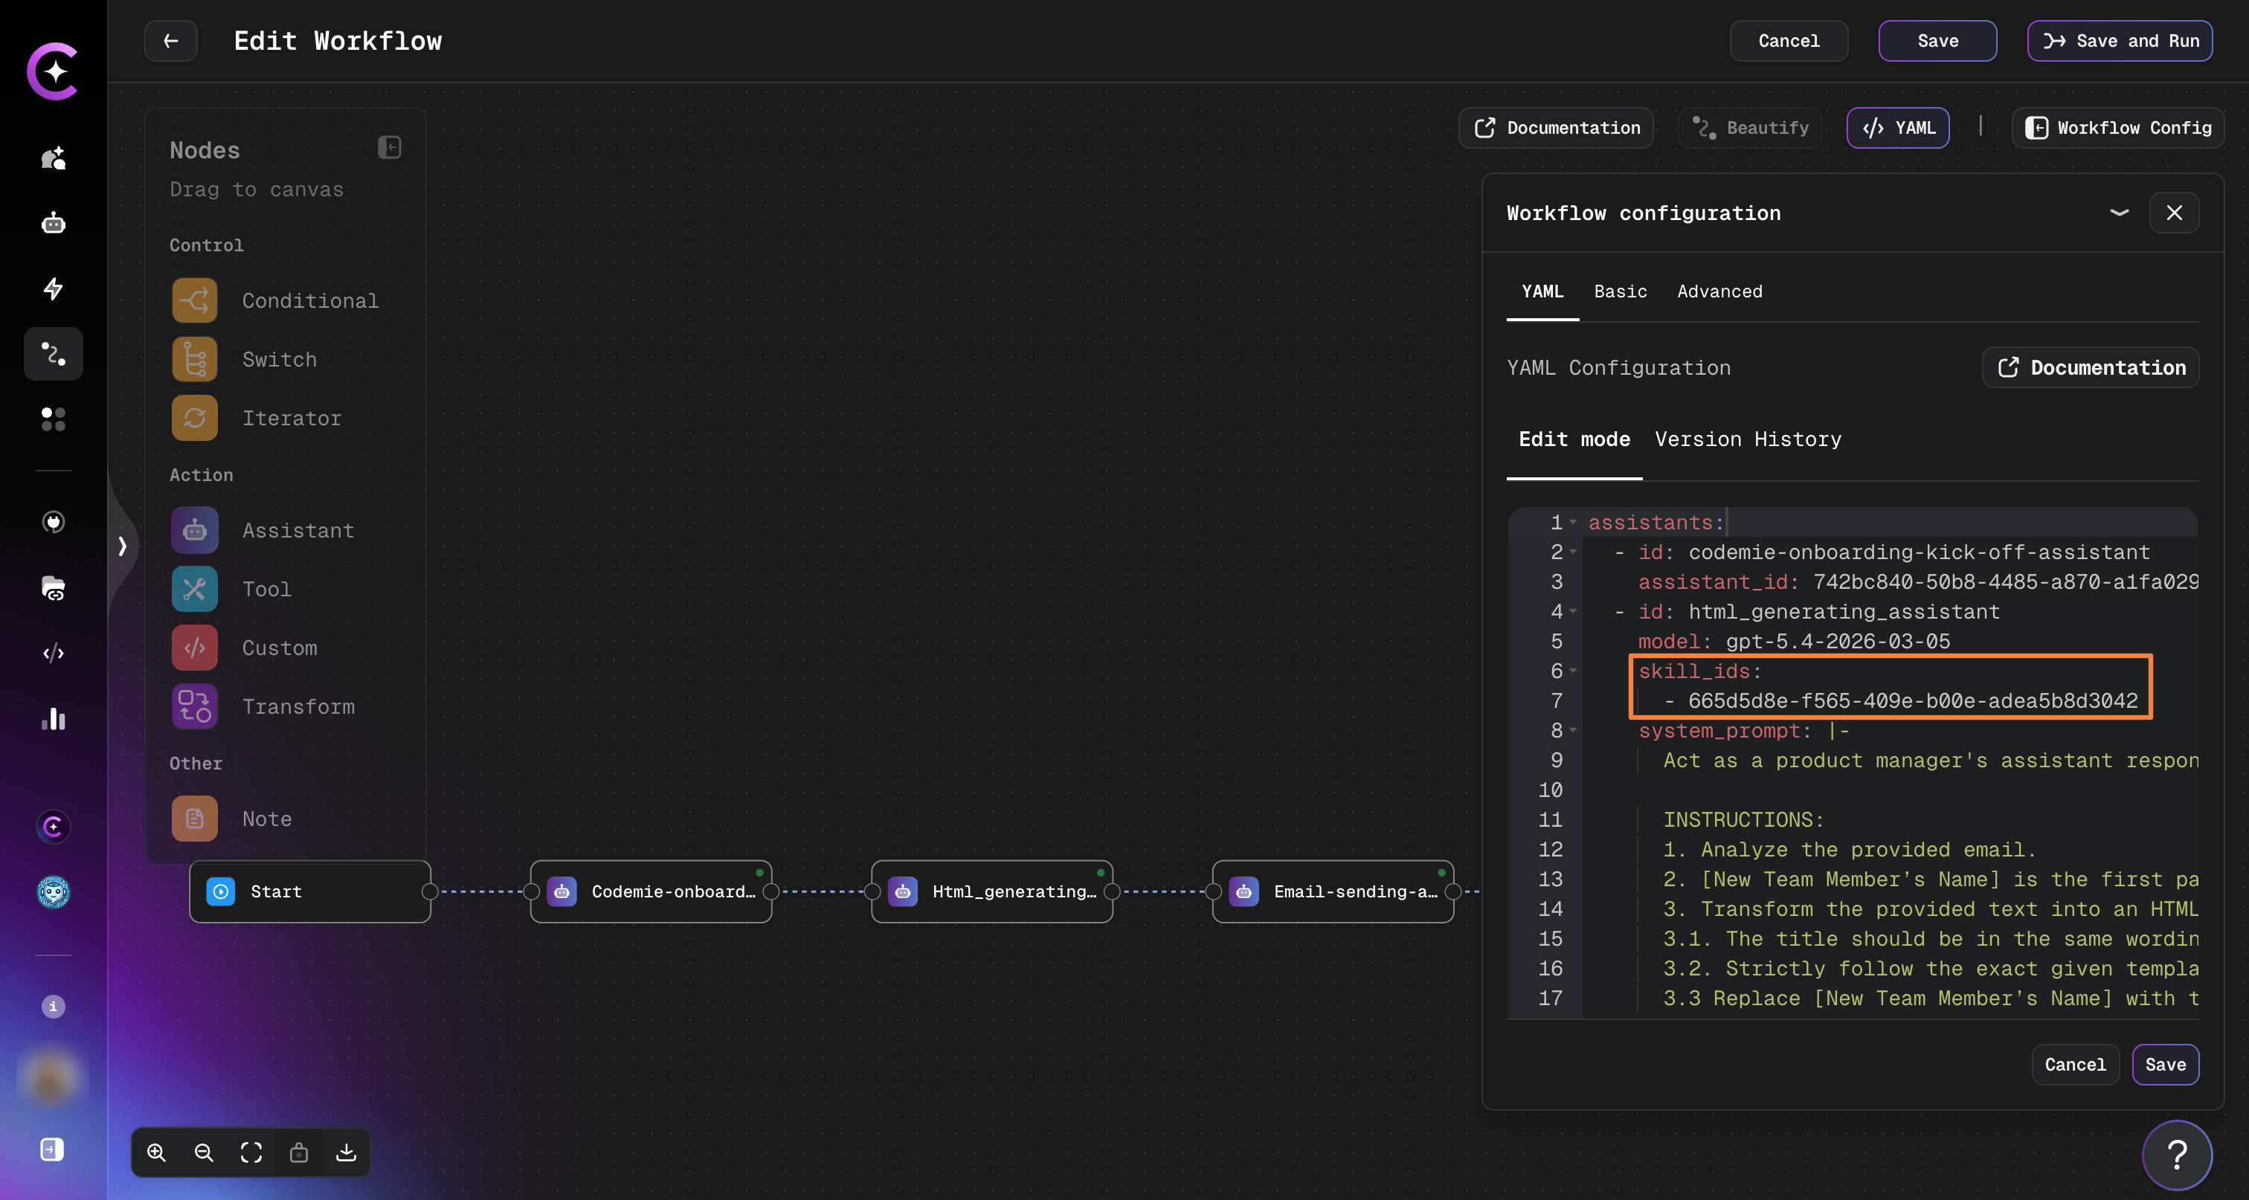The height and width of the screenshot is (1200, 2249).
Task: Expand the sidebar with the chevron handle
Action: tap(122, 546)
